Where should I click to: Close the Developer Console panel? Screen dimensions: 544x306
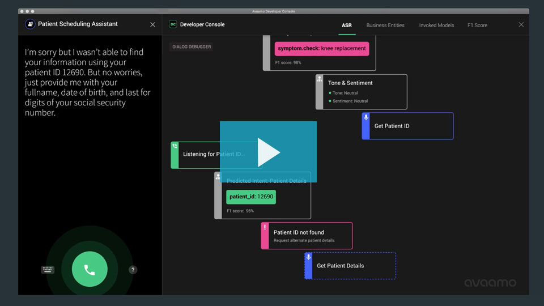click(x=521, y=24)
